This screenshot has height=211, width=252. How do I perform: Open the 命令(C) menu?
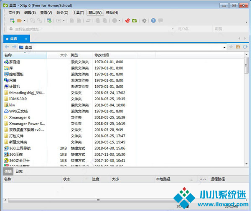click(x=62, y=12)
